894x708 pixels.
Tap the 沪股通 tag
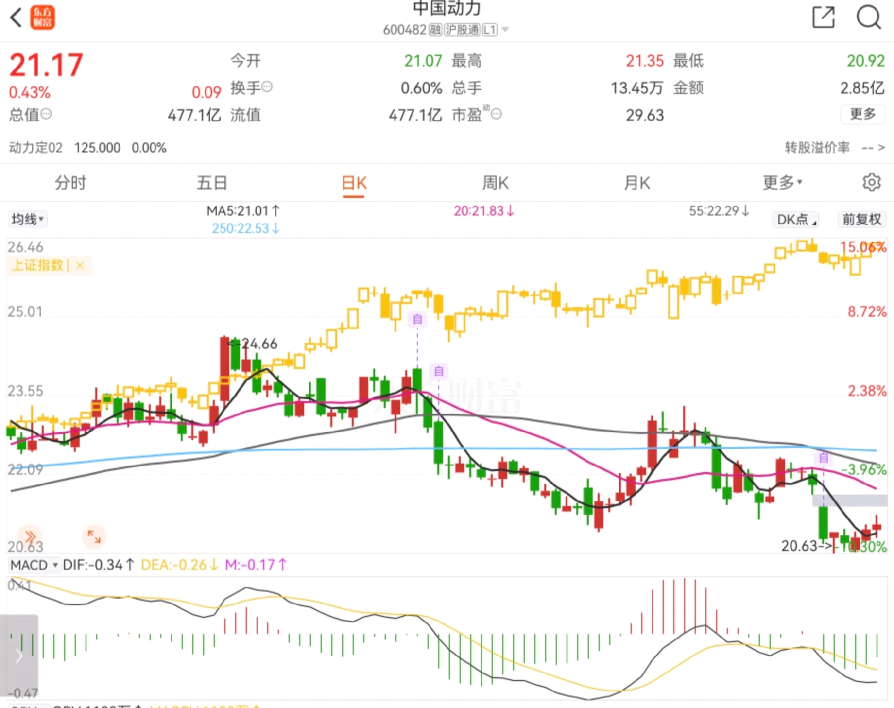tap(462, 30)
